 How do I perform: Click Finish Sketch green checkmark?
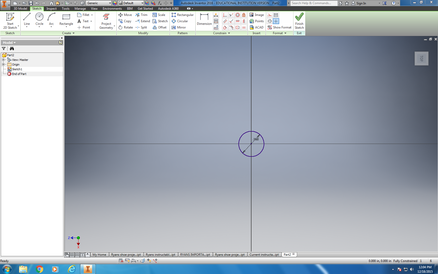tap(299, 21)
